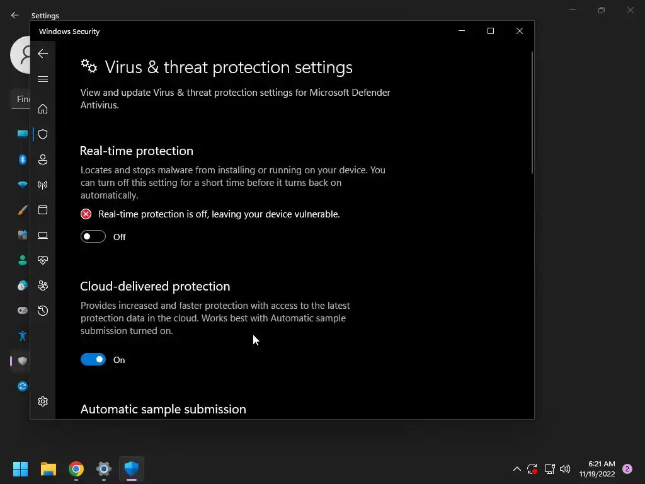Close the Windows Security window
Image resolution: width=645 pixels, height=484 pixels.
[520, 31]
